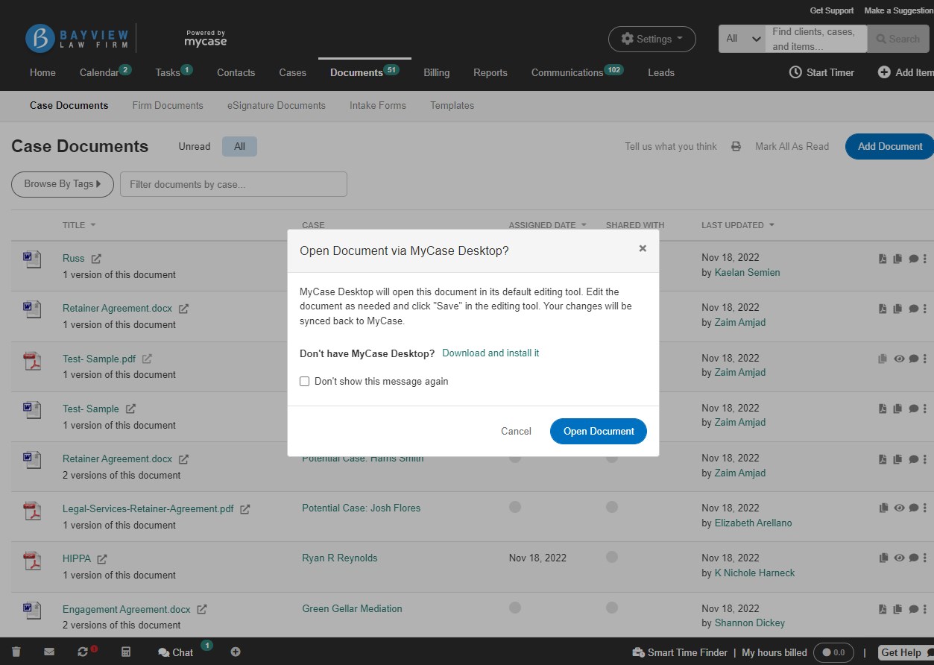The width and height of the screenshot is (934, 665).
Task: Open comments for the Engagement Agreement.docx
Action: tap(914, 608)
